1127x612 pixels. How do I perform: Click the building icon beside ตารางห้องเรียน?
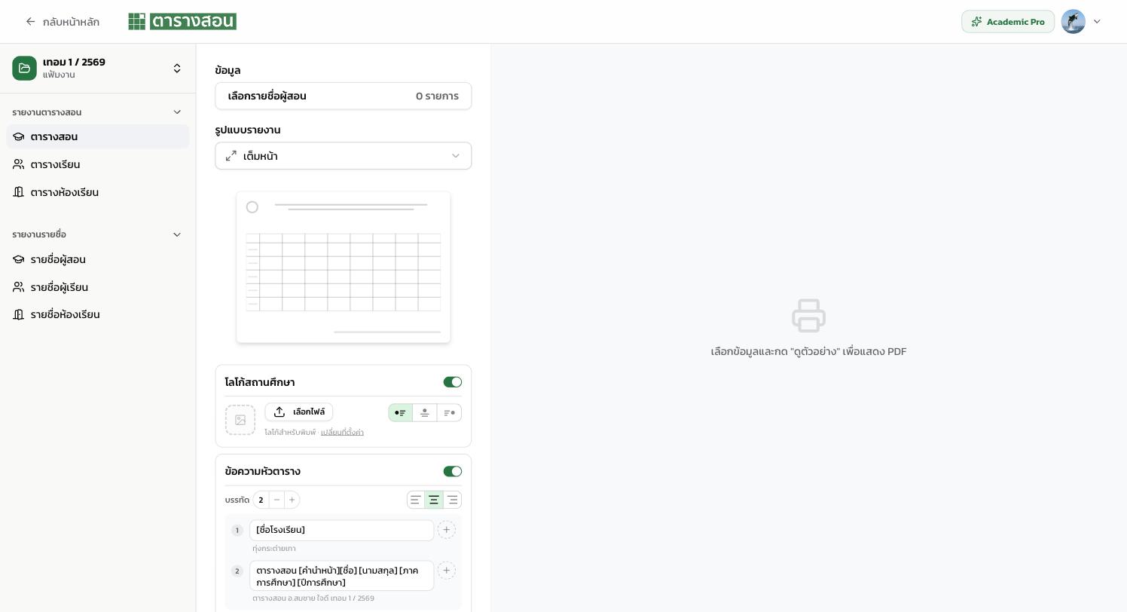click(x=18, y=192)
